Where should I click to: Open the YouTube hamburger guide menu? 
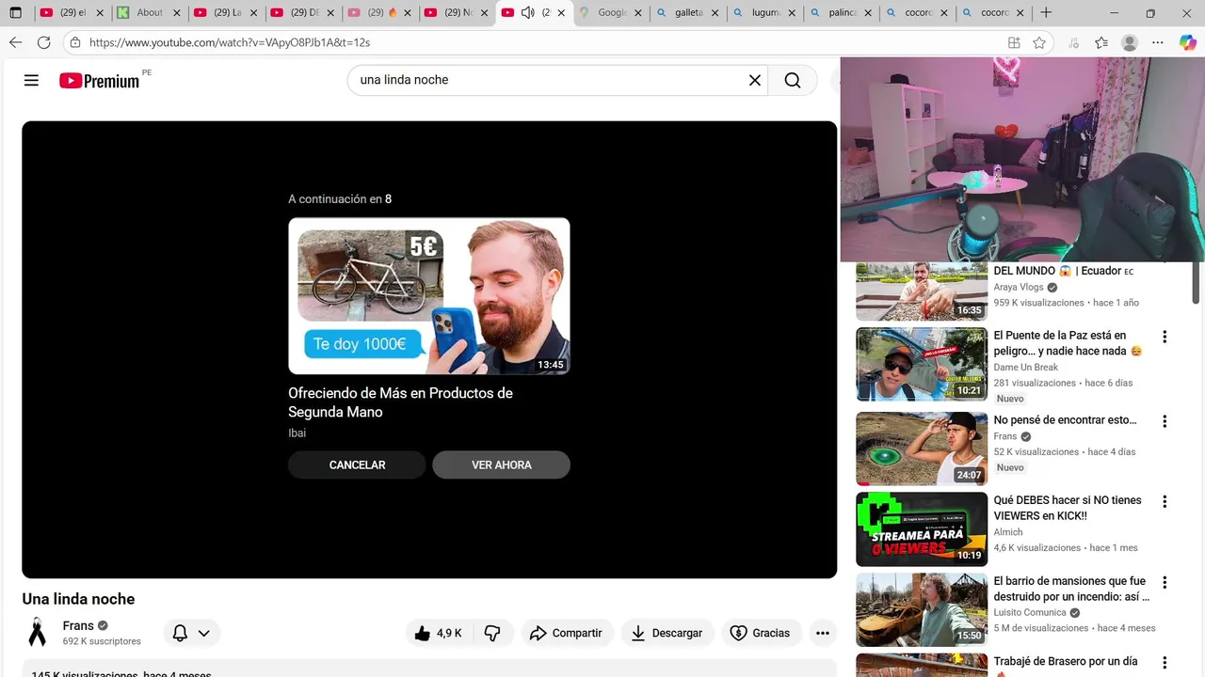coord(31,80)
